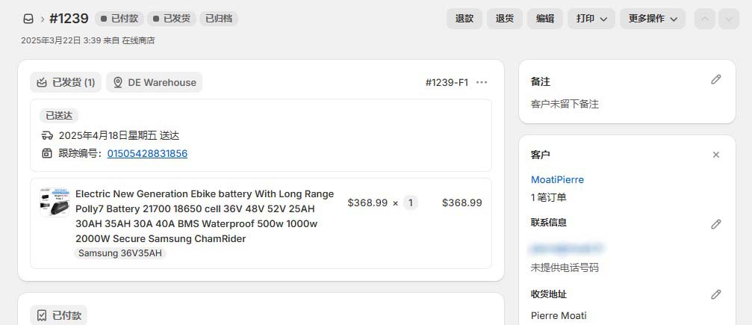Image resolution: width=752 pixels, height=325 pixels.
Task: Click the delivery truck icon
Action: click(x=47, y=135)
